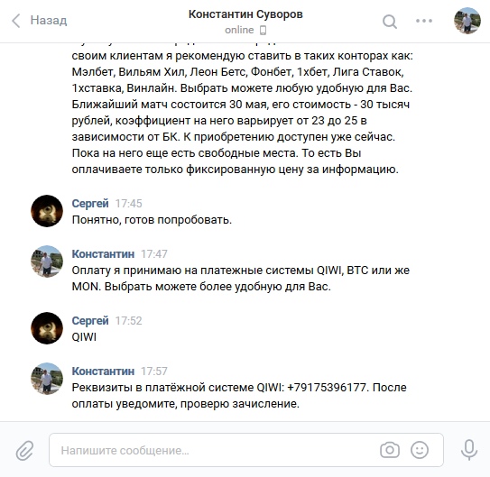Click sender name Сергей at 17:52
Viewport: 490px width, 477px height.
[90, 321]
